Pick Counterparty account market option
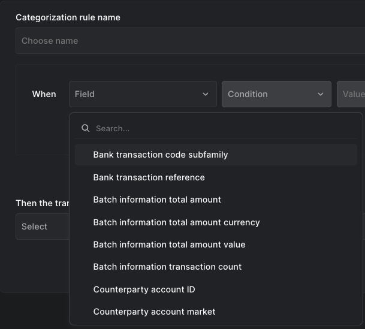365x329 pixels. (154, 312)
